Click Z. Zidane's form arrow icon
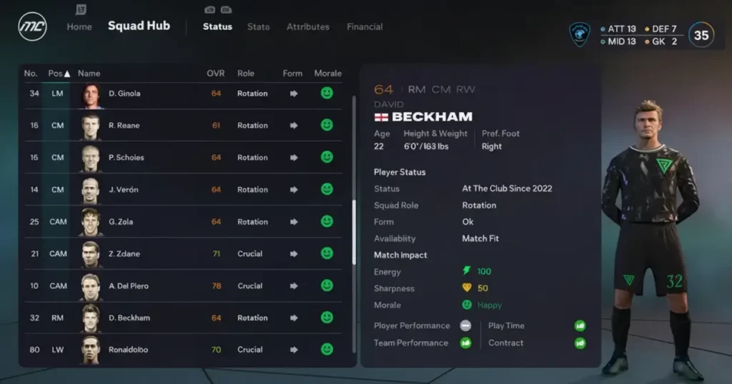The height and width of the screenshot is (384, 732). pos(293,253)
